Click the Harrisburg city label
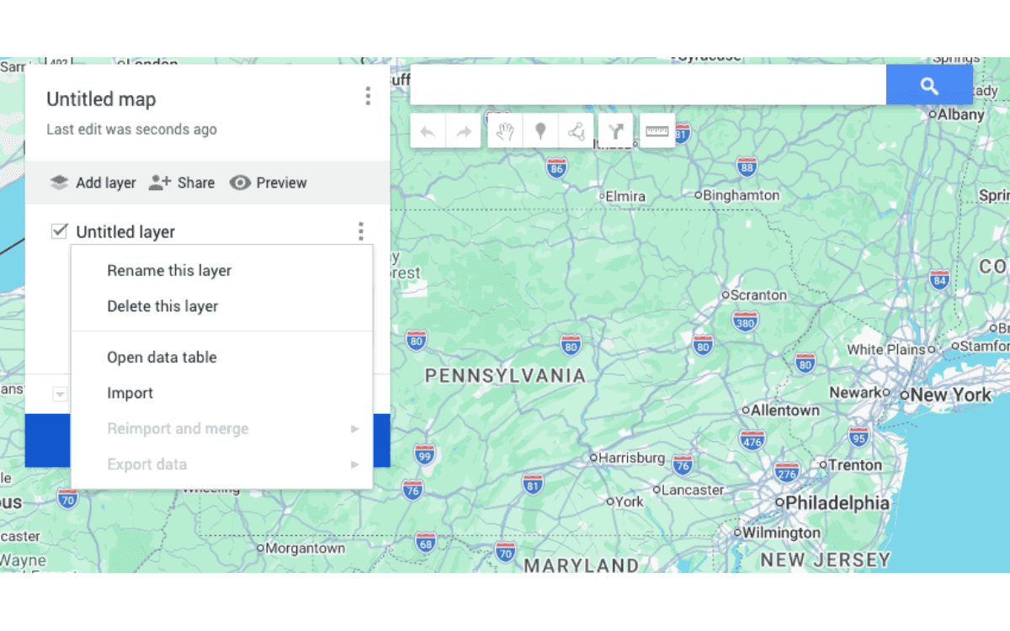 632,459
